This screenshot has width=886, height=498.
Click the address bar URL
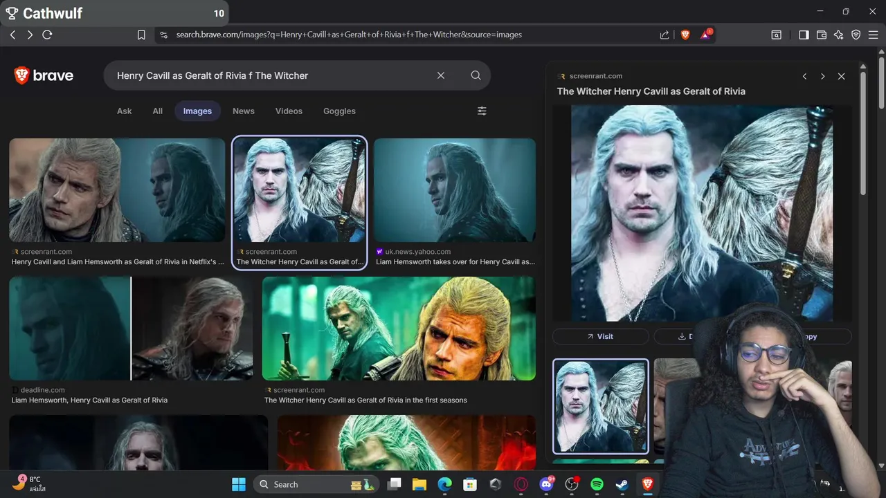(x=349, y=35)
